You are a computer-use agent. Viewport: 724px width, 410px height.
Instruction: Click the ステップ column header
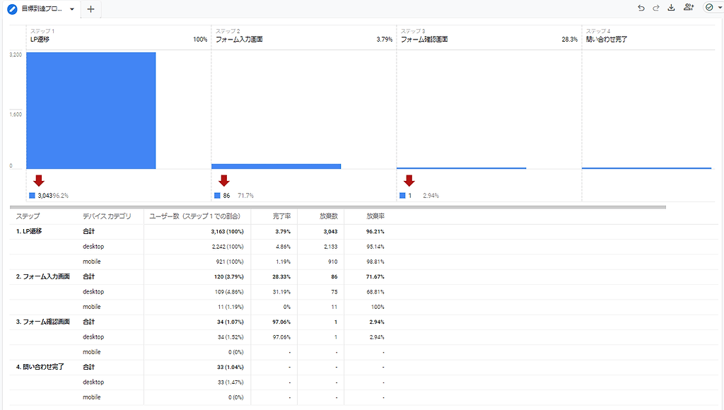pos(28,216)
